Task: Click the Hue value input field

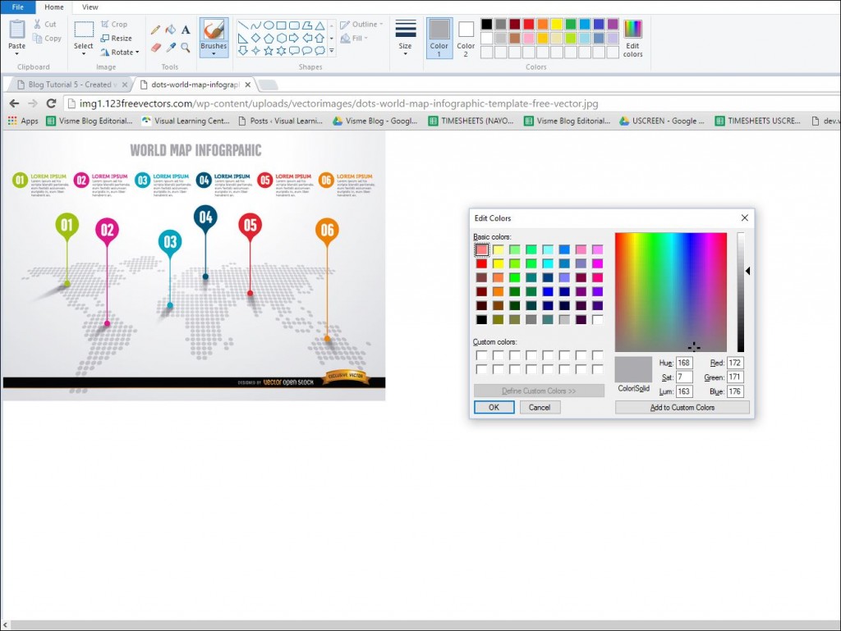Action: coord(684,363)
